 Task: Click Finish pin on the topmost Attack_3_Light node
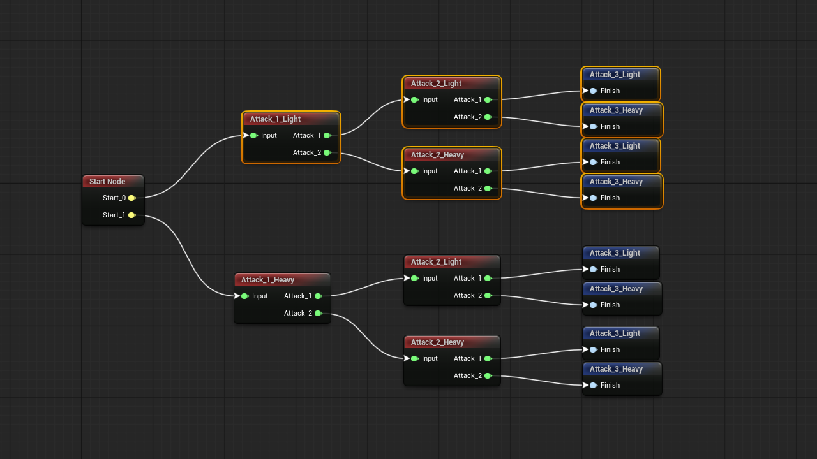tap(593, 91)
